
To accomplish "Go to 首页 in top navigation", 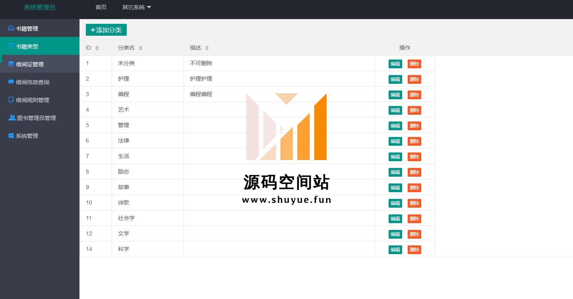I will click(x=101, y=7).
